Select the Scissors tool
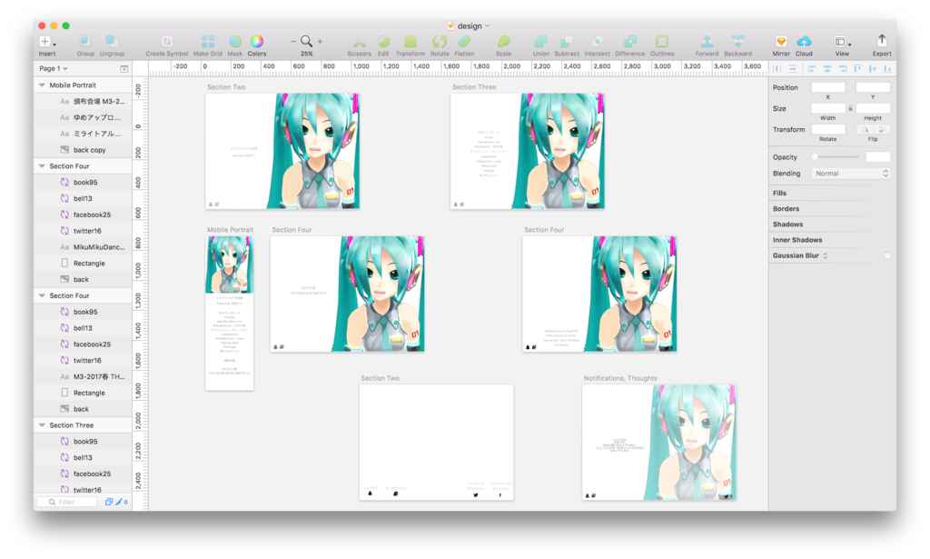Screen dimensions: 930x559 (x=359, y=41)
